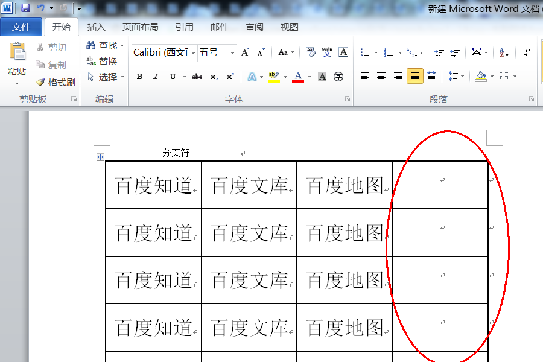Click the 复制 copy button
The image size is (543, 362).
[x=51, y=65]
